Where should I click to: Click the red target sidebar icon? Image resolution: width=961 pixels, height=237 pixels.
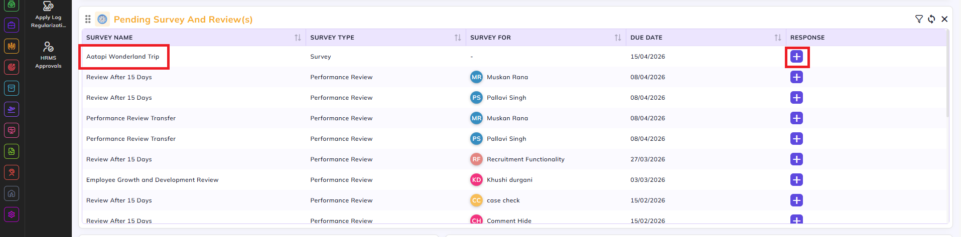coord(12,67)
